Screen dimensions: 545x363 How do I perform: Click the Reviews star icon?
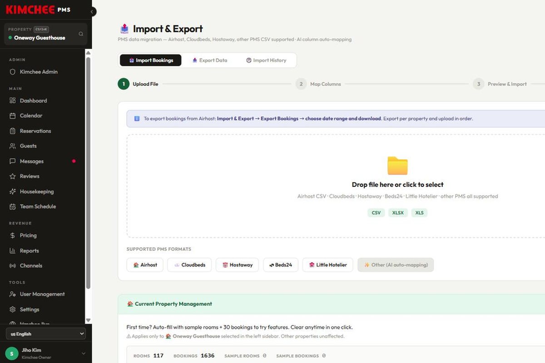[13, 176]
